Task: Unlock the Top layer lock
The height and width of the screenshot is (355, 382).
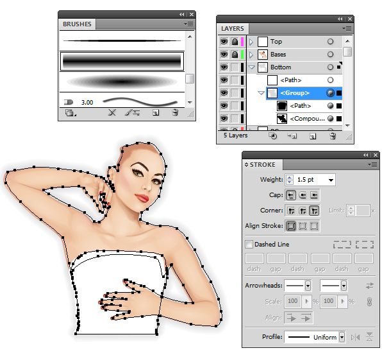Action: [235, 42]
